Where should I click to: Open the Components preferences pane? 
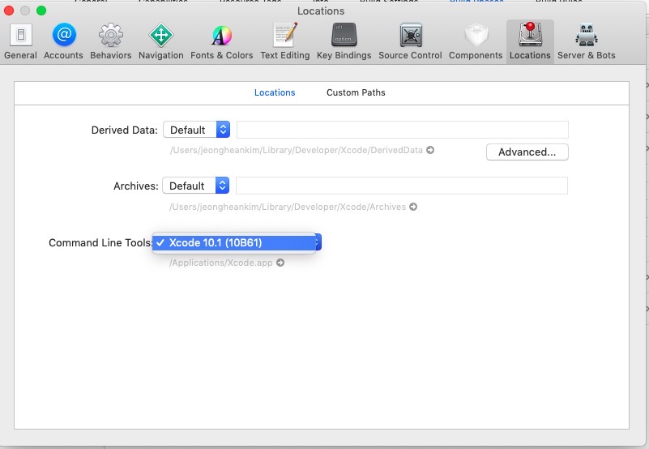click(476, 41)
